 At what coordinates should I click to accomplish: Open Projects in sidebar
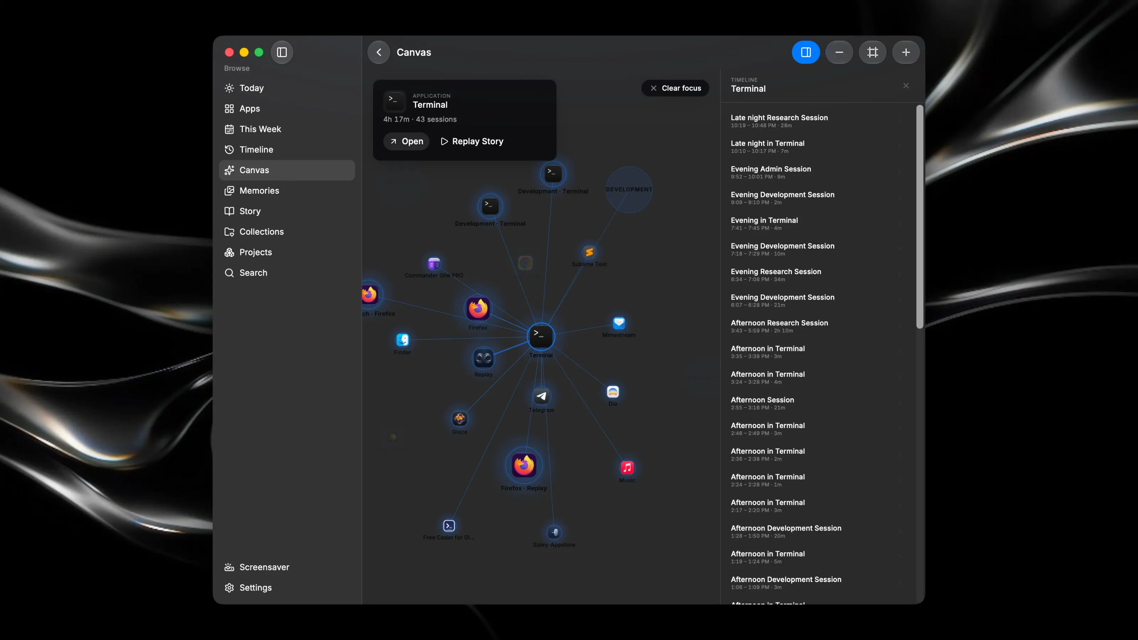tap(287, 252)
